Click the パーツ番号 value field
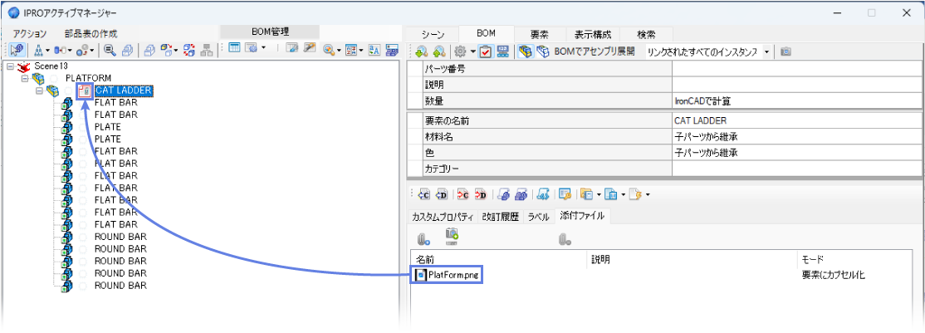Screen dimensions: 925x333 (795, 69)
